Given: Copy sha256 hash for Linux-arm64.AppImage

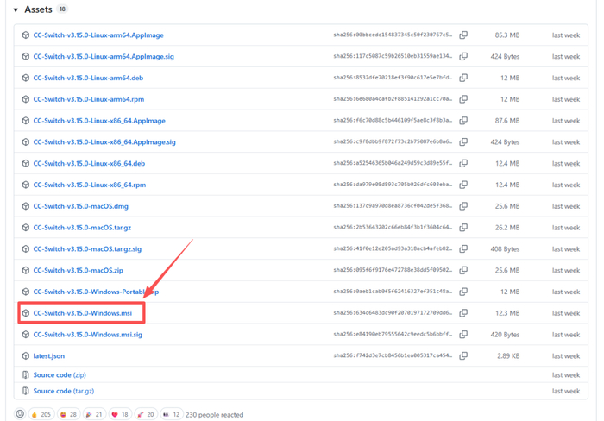Looking at the screenshot, I should (463, 35).
